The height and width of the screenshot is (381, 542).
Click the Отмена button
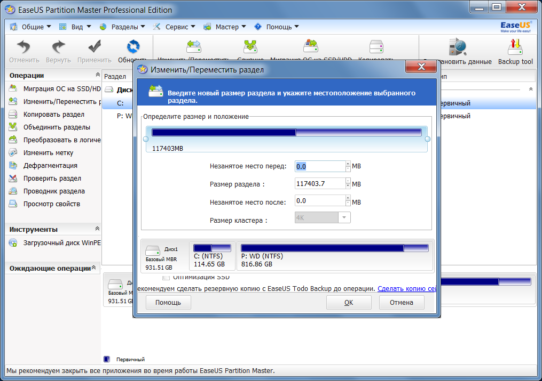402,302
